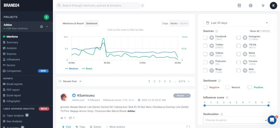The image size is (280, 128).
Task: Open the Neutral sentiment dropdown on mention
Action: [x=182, y=96]
